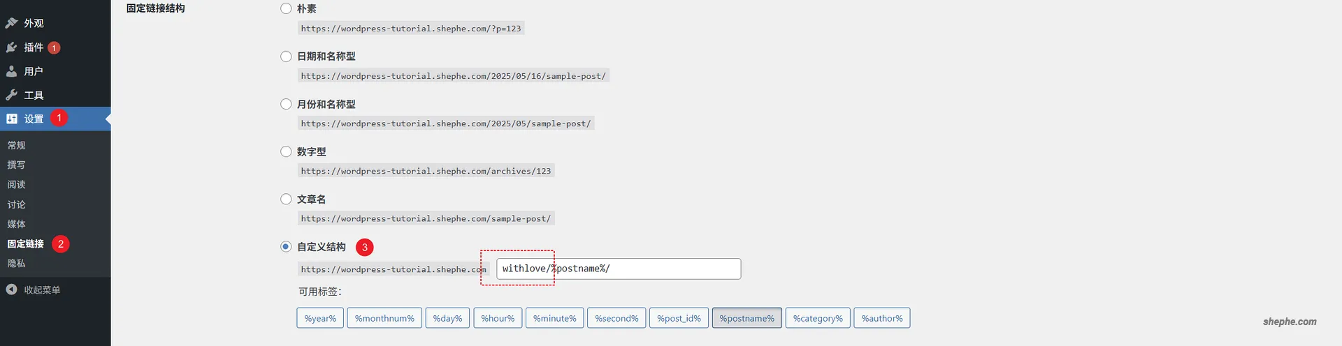The image size is (1342, 346).
Task: Select the Plain (朴素) permalink radio button
Action: click(286, 9)
